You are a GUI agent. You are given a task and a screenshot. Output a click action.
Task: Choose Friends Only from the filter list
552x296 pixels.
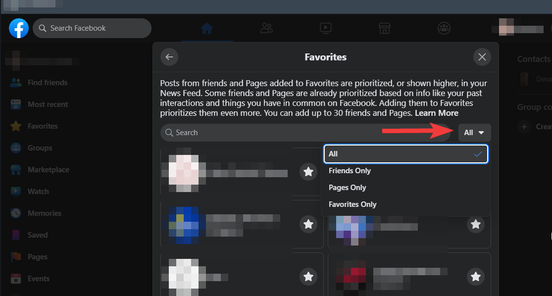pos(350,171)
